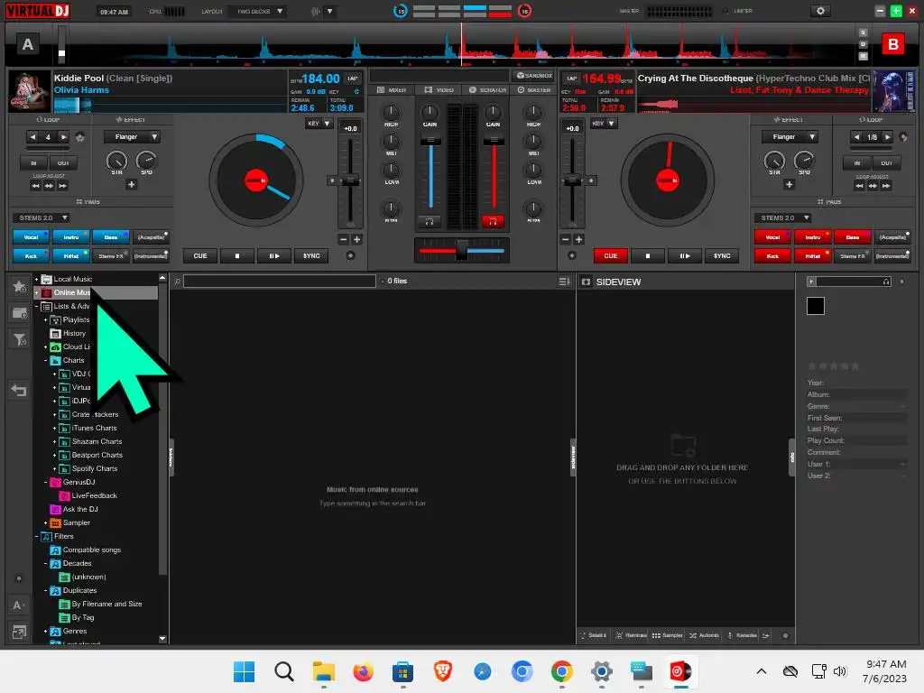Click TAP tempo button on deck B
The image size is (924, 693).
pos(571,78)
